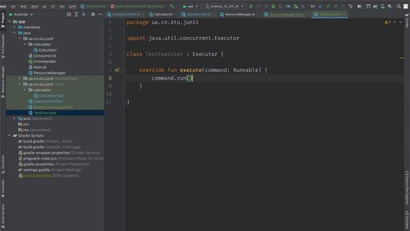
Task: Toggle the Build Variants sidebar panel
Action: pyautogui.click(x=3, y=216)
